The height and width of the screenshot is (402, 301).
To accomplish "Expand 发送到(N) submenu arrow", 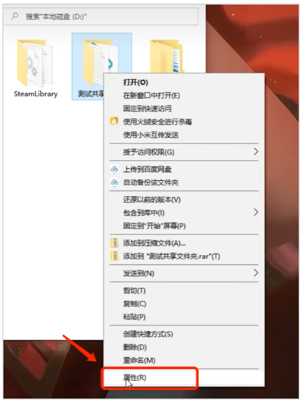I will point(256,273).
